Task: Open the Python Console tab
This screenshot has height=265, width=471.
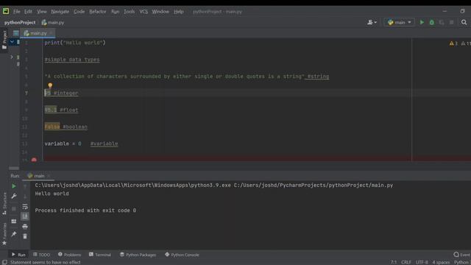Action: pos(182,255)
